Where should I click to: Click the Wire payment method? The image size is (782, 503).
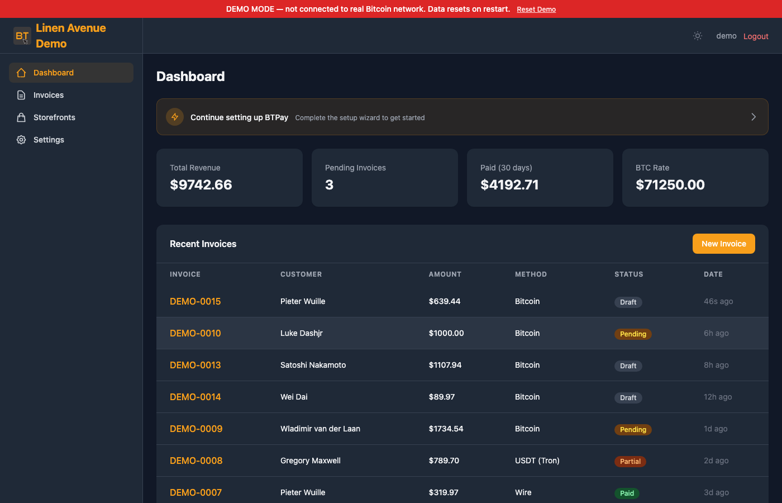(523, 492)
